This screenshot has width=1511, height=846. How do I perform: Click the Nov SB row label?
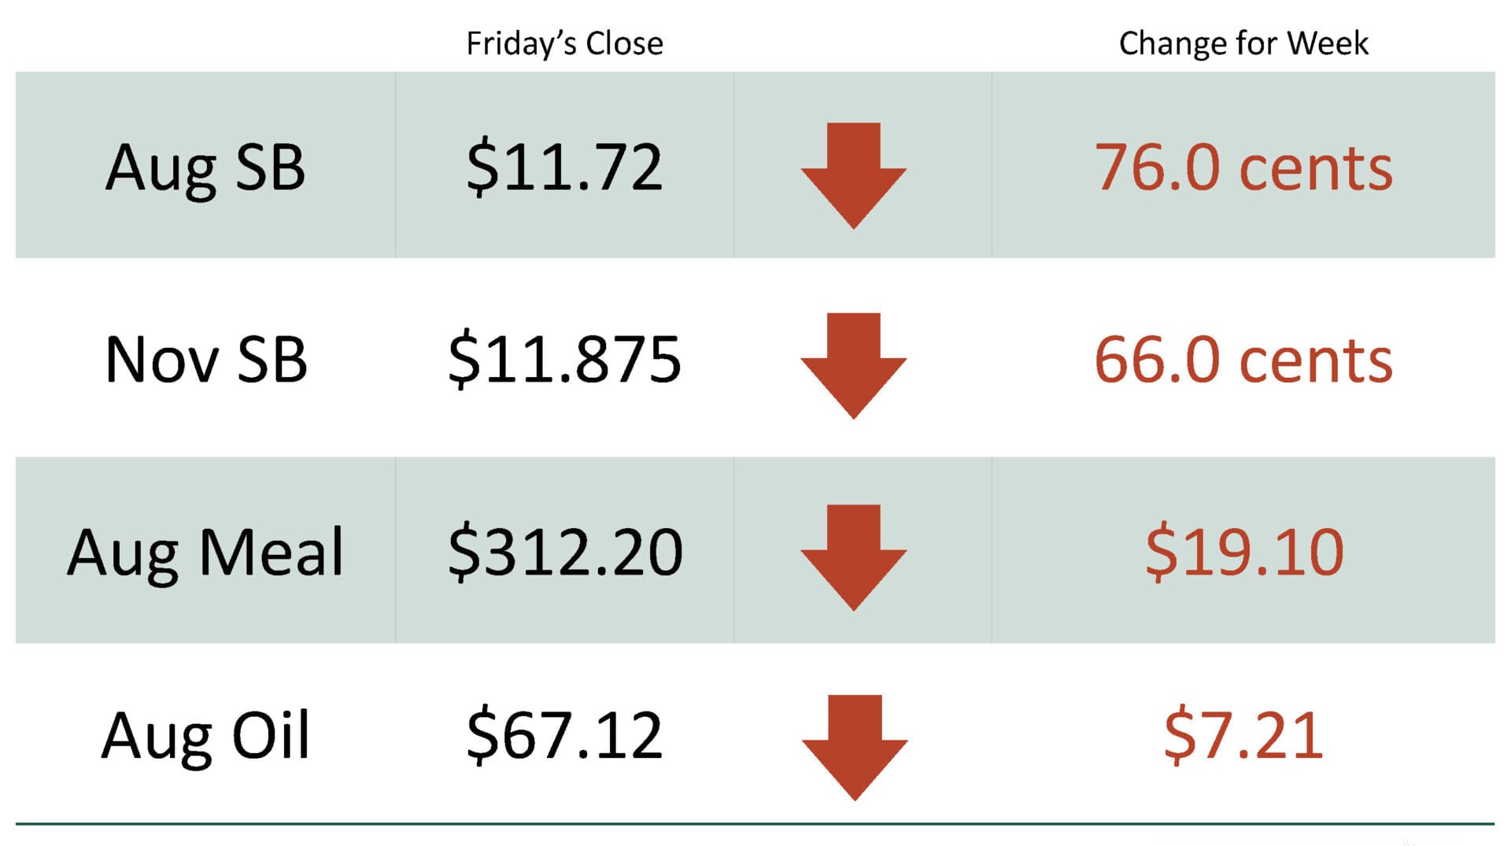tap(205, 360)
